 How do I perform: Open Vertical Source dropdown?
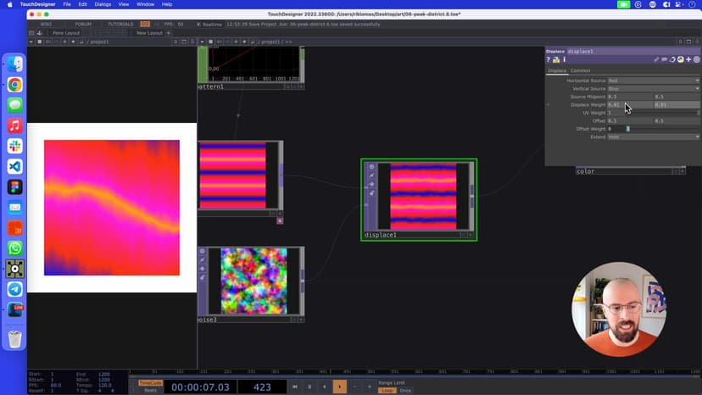tap(653, 88)
